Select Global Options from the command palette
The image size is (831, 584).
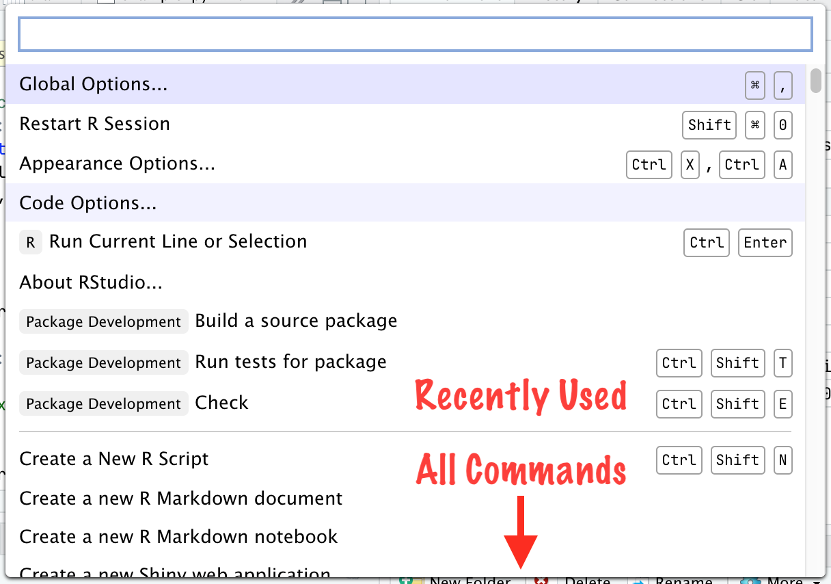point(94,83)
